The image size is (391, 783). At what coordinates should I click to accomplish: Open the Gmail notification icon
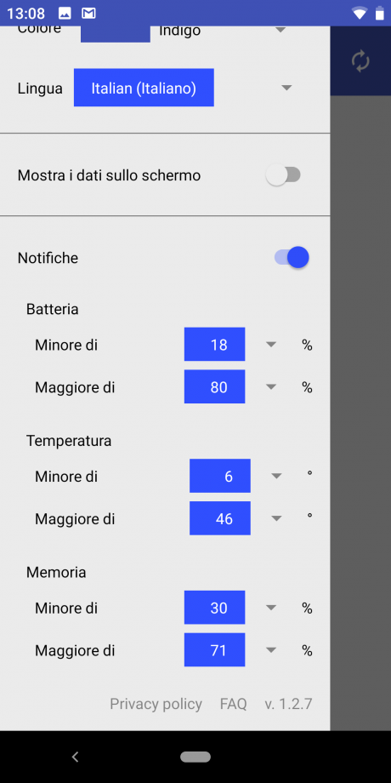tap(88, 13)
